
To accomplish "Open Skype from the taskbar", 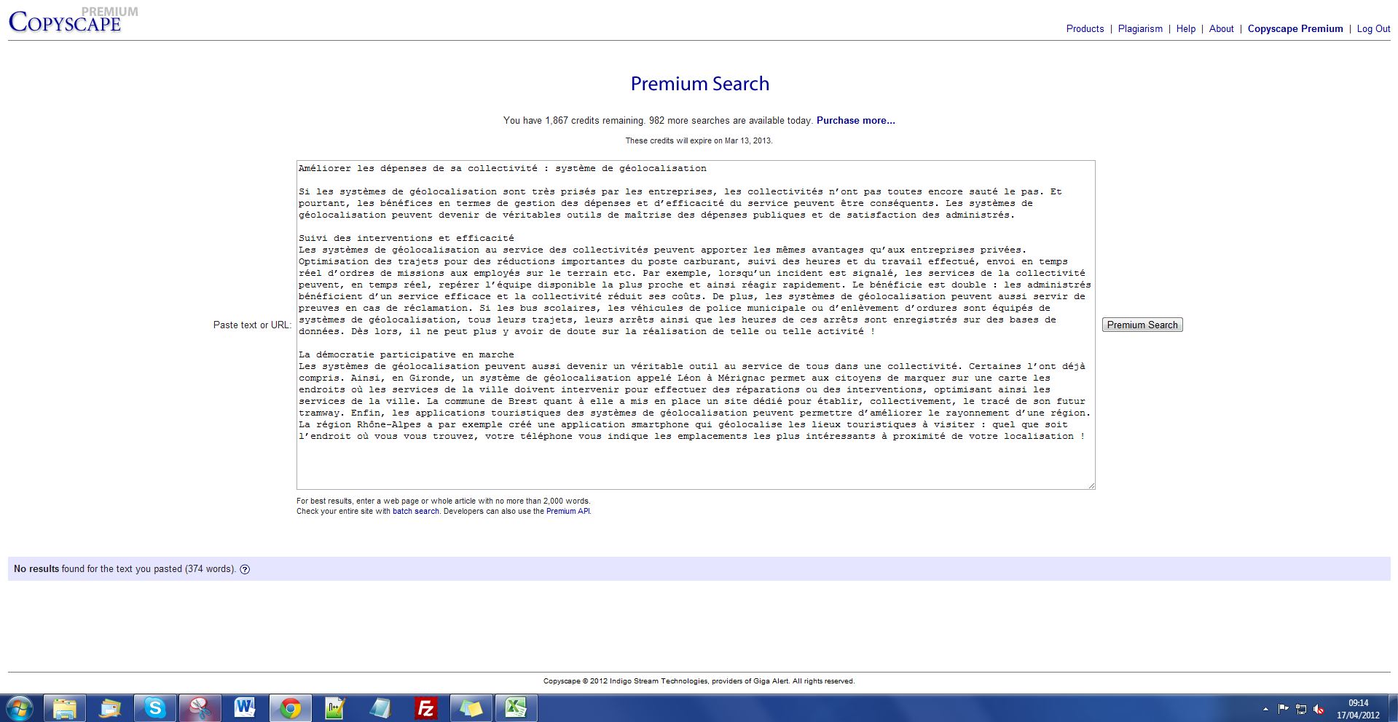I will [x=154, y=707].
